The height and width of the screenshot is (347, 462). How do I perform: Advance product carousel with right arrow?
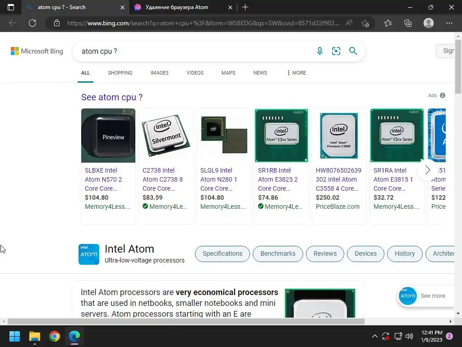[428, 170]
